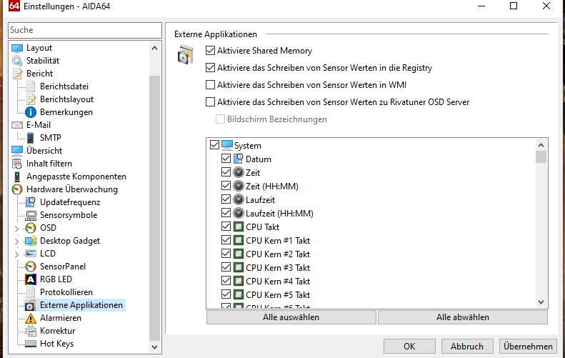Click the OSD gauge icon
The height and width of the screenshot is (358, 565).
click(31, 228)
